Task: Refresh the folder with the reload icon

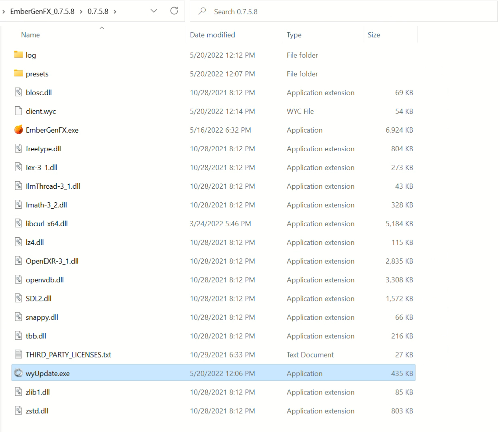Action: click(174, 11)
